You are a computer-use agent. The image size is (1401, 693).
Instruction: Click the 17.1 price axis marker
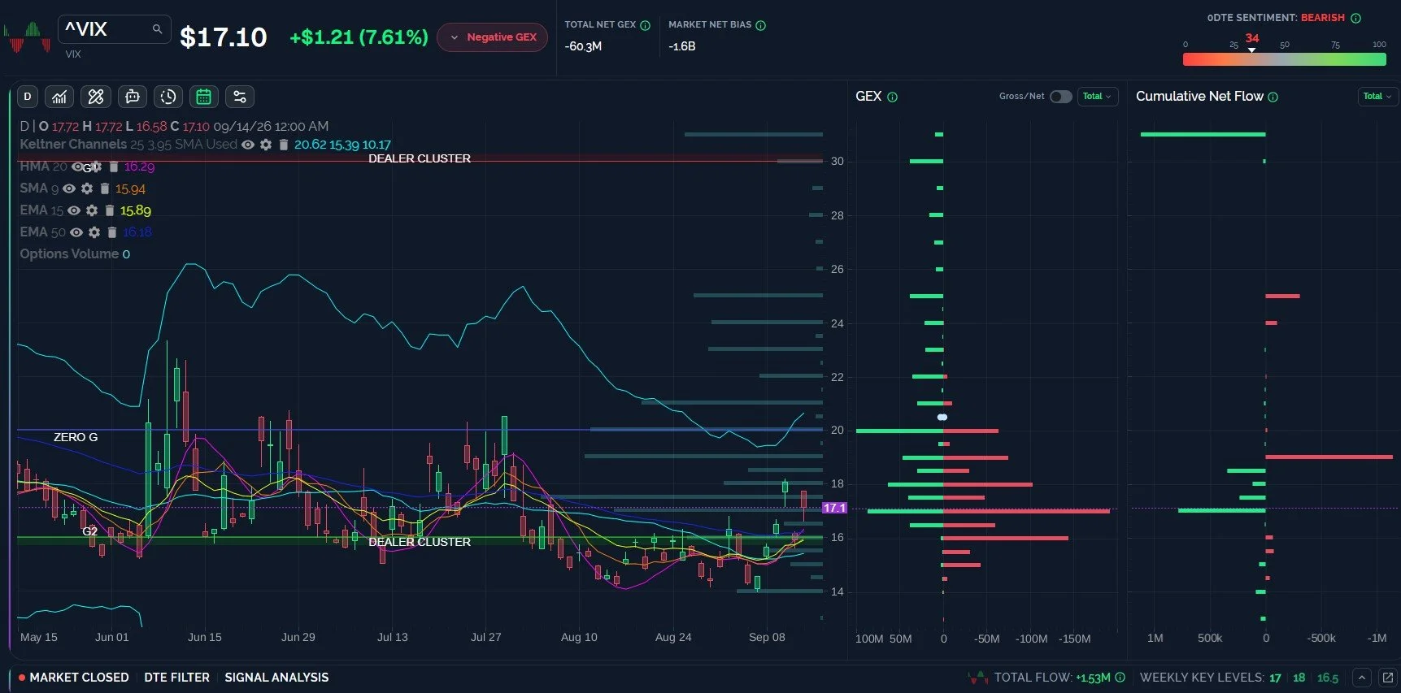(x=835, y=508)
